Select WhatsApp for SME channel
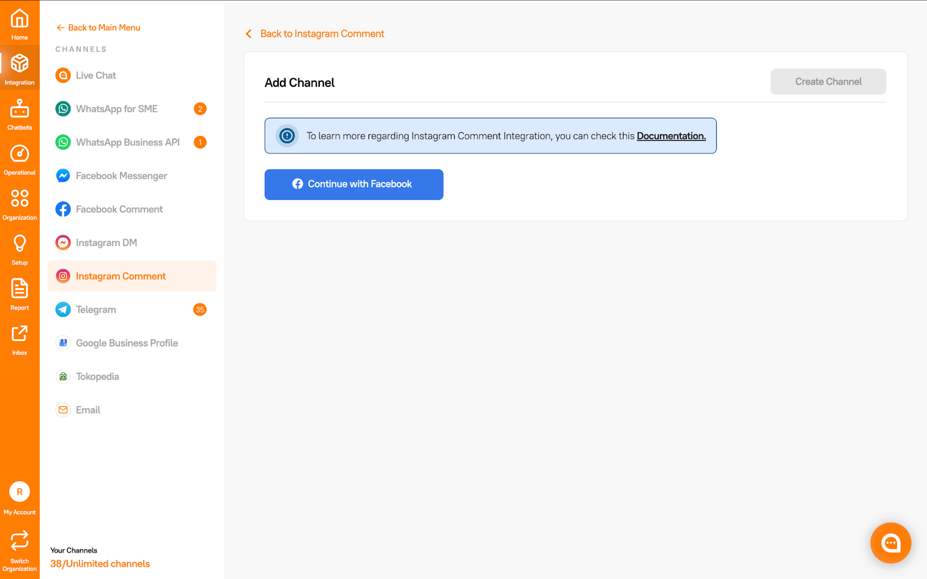This screenshot has width=927, height=579. coord(117,109)
